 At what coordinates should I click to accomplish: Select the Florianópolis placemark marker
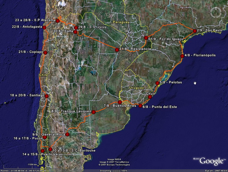pos(182,56)
